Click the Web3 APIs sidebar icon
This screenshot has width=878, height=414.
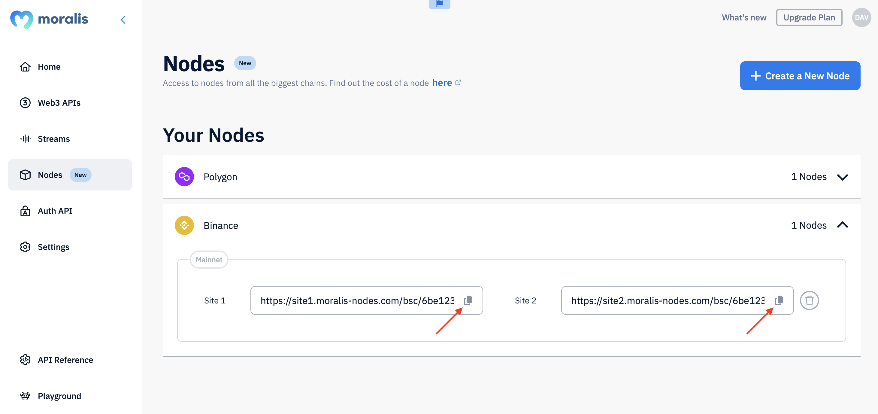pos(25,102)
